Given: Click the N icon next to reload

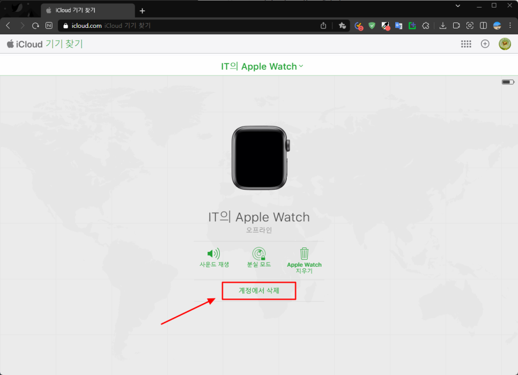Looking at the screenshot, I should 49,25.
